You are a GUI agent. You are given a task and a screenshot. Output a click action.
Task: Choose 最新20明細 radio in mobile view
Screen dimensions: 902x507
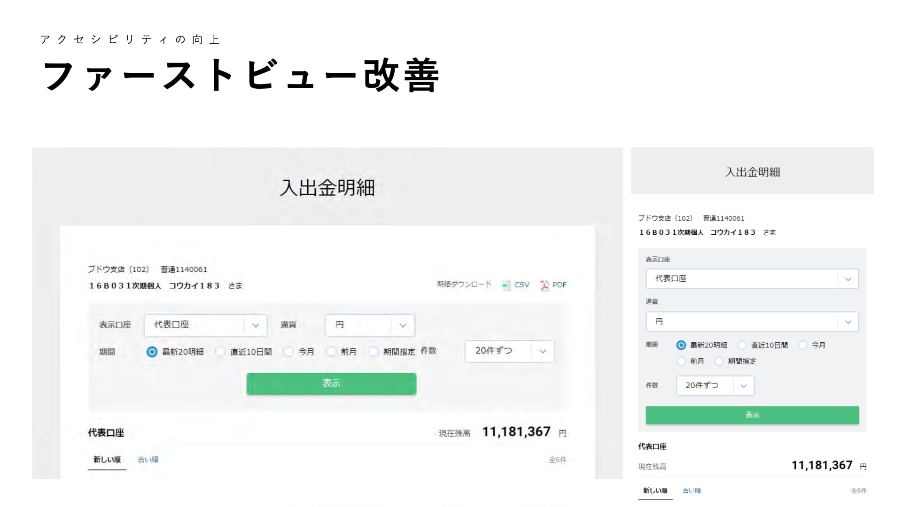681,345
